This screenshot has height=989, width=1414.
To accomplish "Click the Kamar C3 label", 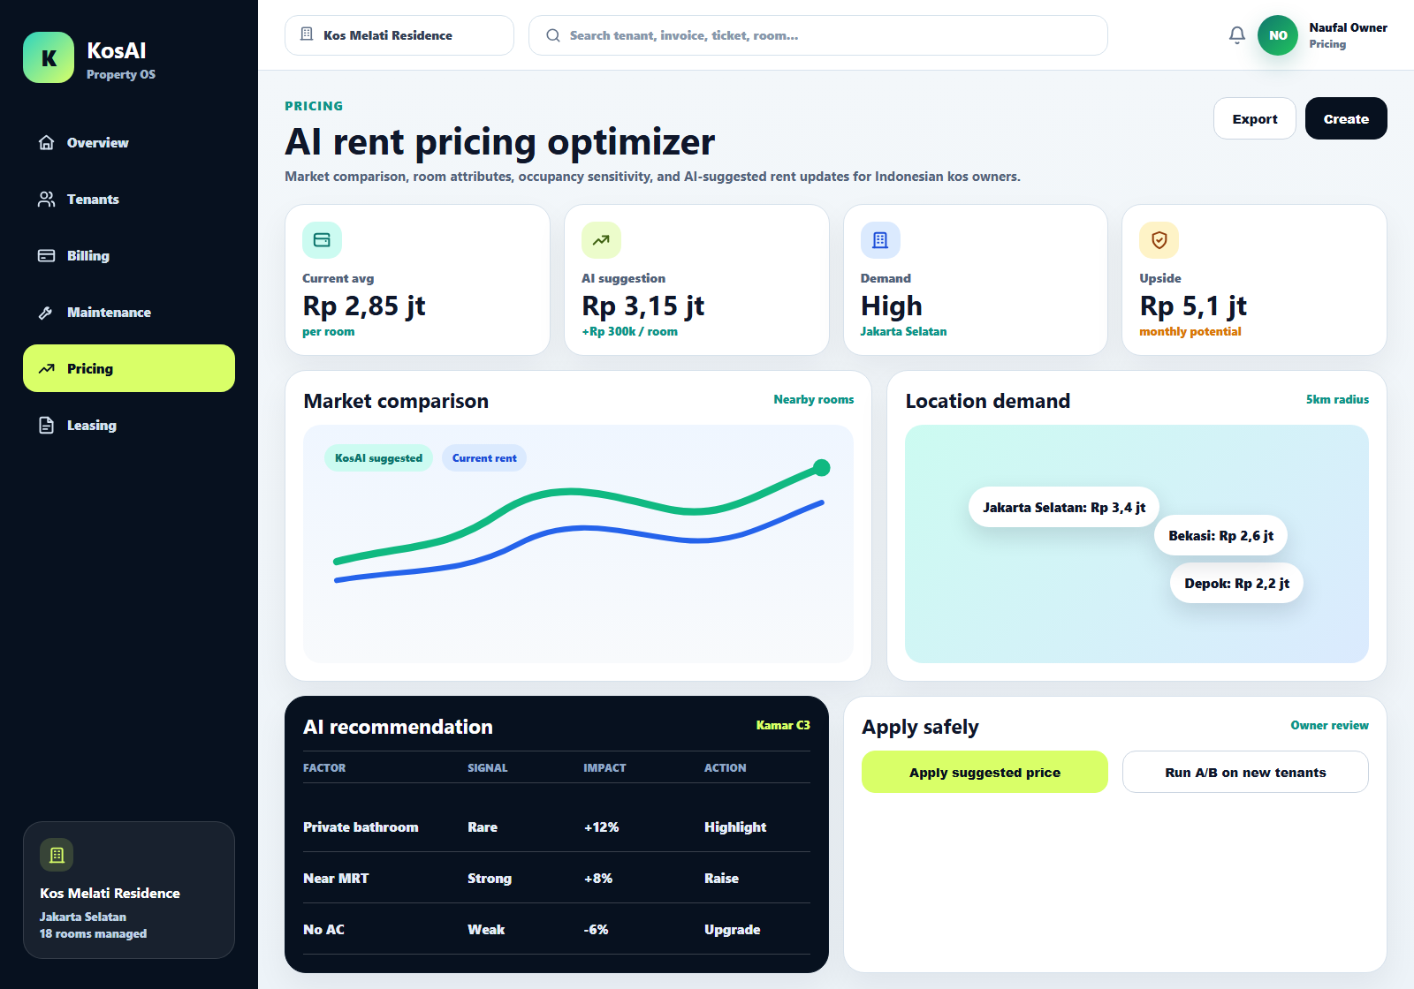I will click(x=783, y=725).
